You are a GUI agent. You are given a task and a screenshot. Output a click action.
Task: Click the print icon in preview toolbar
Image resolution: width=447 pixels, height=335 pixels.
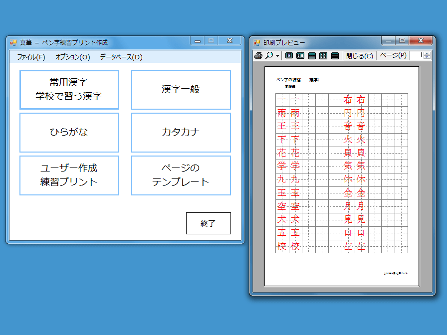click(x=258, y=55)
